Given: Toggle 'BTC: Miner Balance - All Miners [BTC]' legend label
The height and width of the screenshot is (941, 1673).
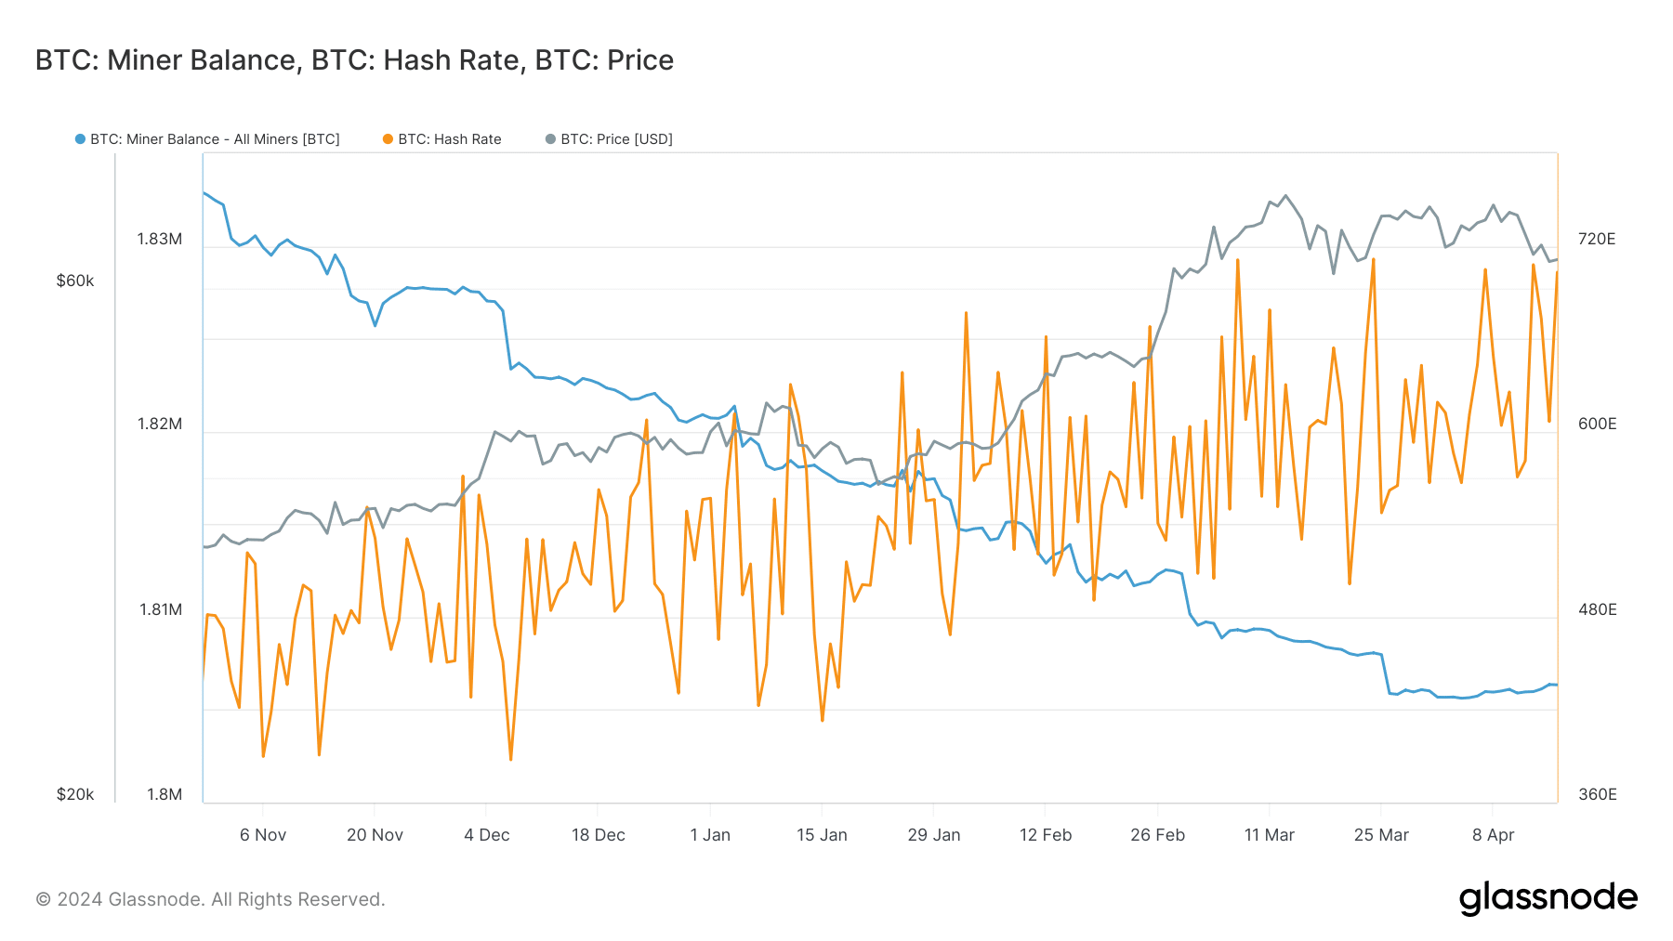Looking at the screenshot, I should pos(215,139).
